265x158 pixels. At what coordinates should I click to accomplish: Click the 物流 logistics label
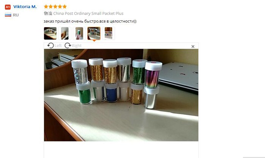(48, 13)
